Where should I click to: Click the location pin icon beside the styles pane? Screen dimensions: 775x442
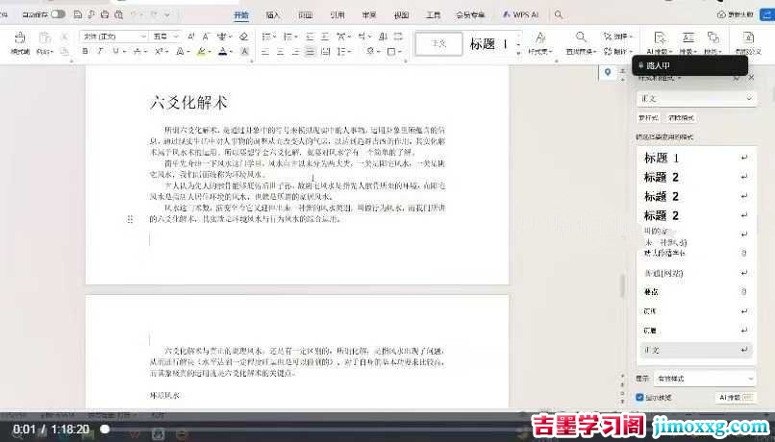click(608, 73)
